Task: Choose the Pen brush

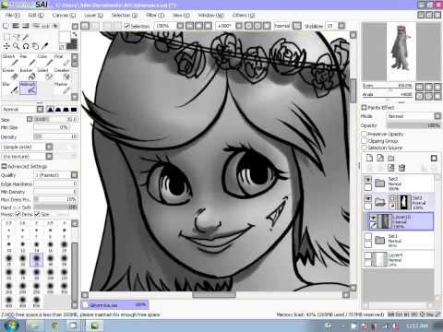Action: click(28, 60)
